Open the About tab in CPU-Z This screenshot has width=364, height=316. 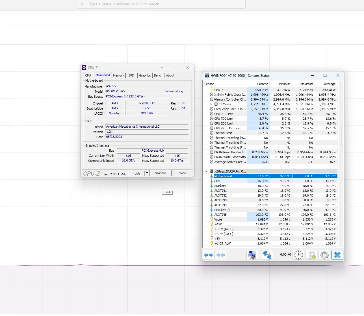coord(170,75)
